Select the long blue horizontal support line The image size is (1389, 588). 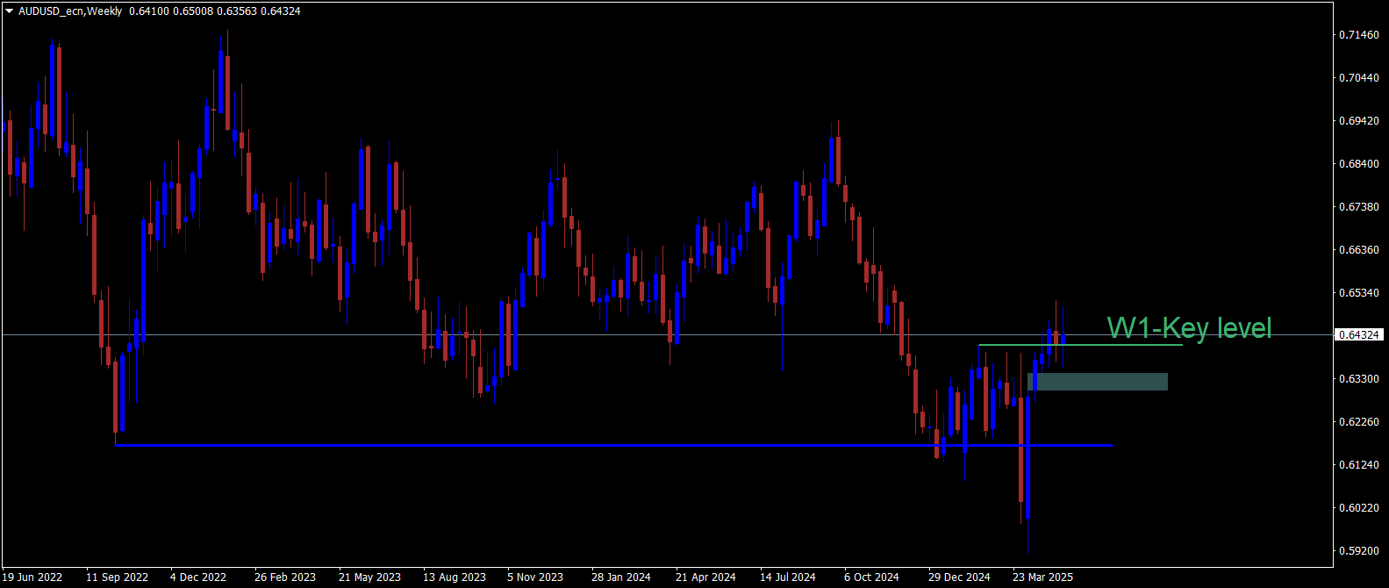(x=613, y=445)
